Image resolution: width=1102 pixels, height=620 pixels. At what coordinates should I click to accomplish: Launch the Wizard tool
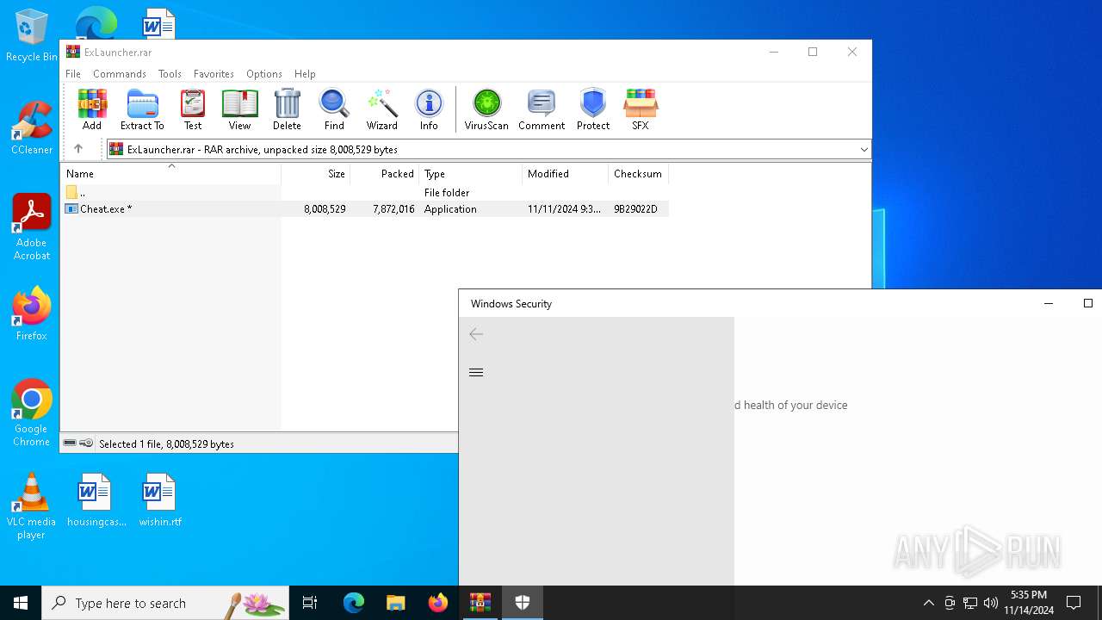[382, 109]
